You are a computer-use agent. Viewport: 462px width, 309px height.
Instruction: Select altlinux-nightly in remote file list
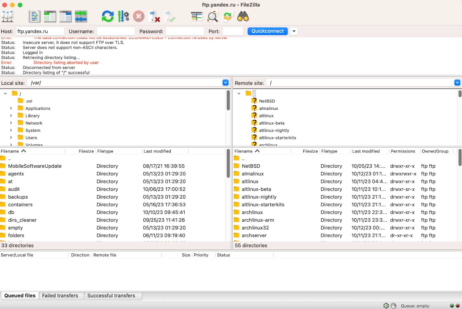click(345, 197)
